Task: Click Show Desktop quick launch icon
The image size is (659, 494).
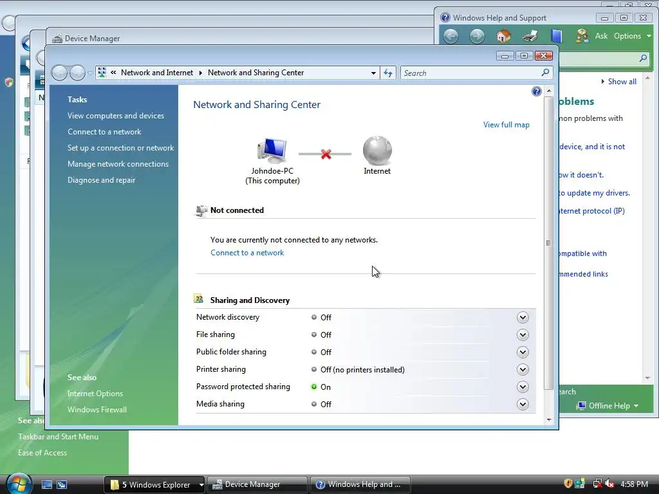Action: tap(47, 484)
